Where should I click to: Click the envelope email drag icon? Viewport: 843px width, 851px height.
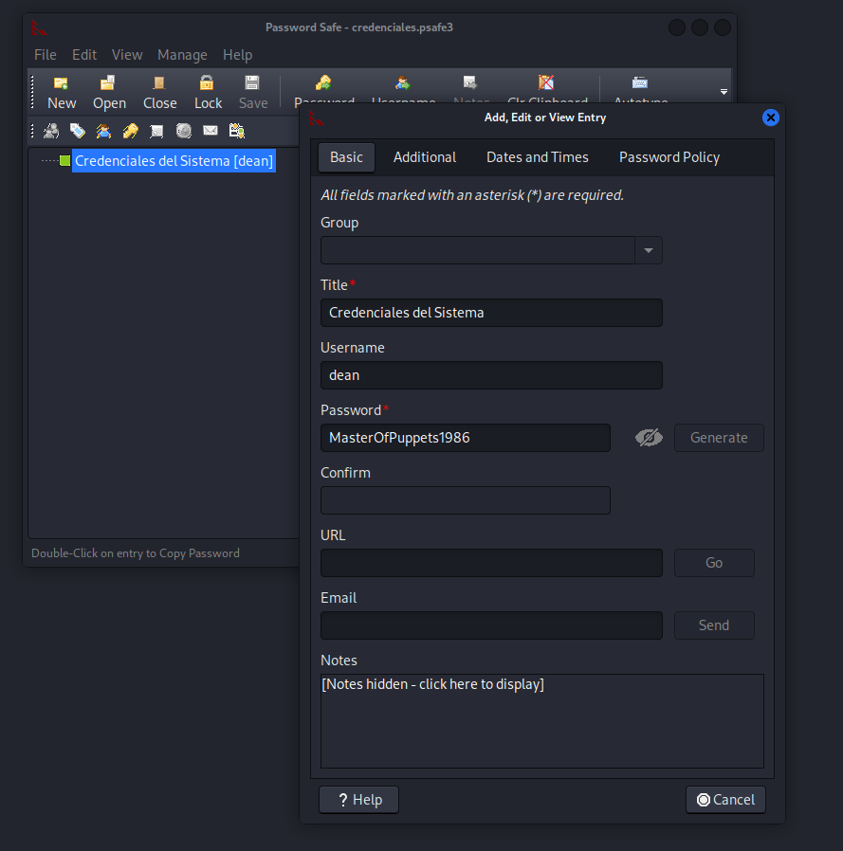point(211,131)
